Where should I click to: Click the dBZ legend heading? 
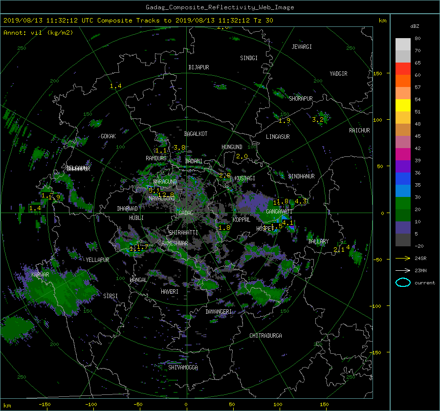415,26
